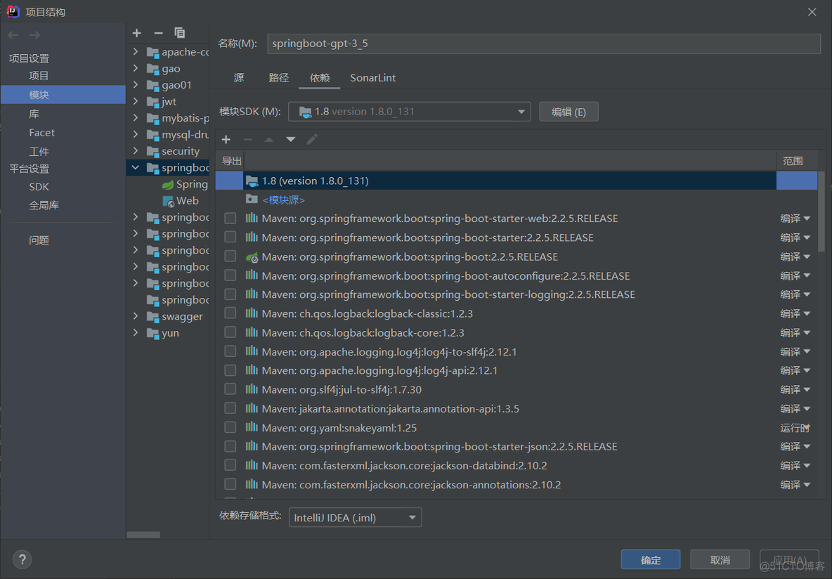Expand the mybatis-p module node
The height and width of the screenshot is (579, 832).
click(136, 118)
